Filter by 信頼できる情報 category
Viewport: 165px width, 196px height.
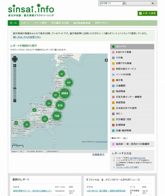click(x=132, y=63)
